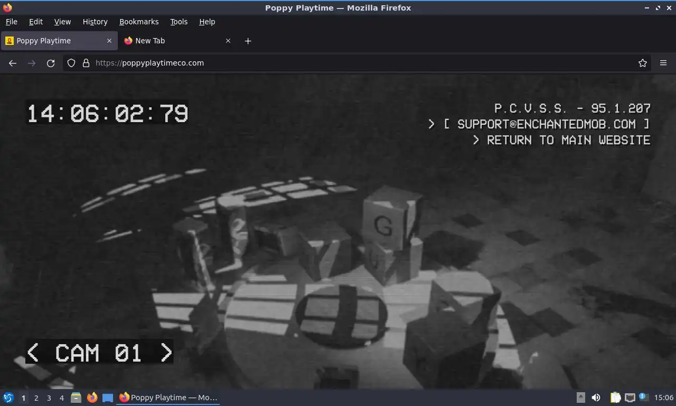Viewport: 676px width, 406px height.
Task: Open the Bookmarks menu
Action: click(x=139, y=22)
